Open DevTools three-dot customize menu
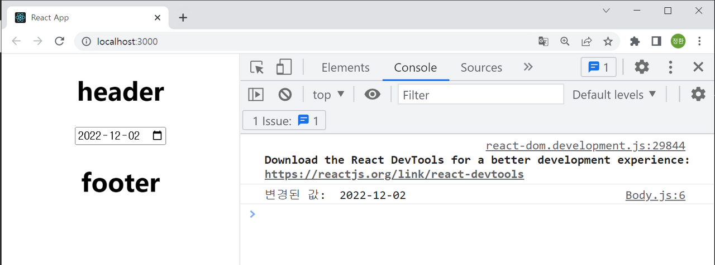The image size is (715, 265). [670, 67]
